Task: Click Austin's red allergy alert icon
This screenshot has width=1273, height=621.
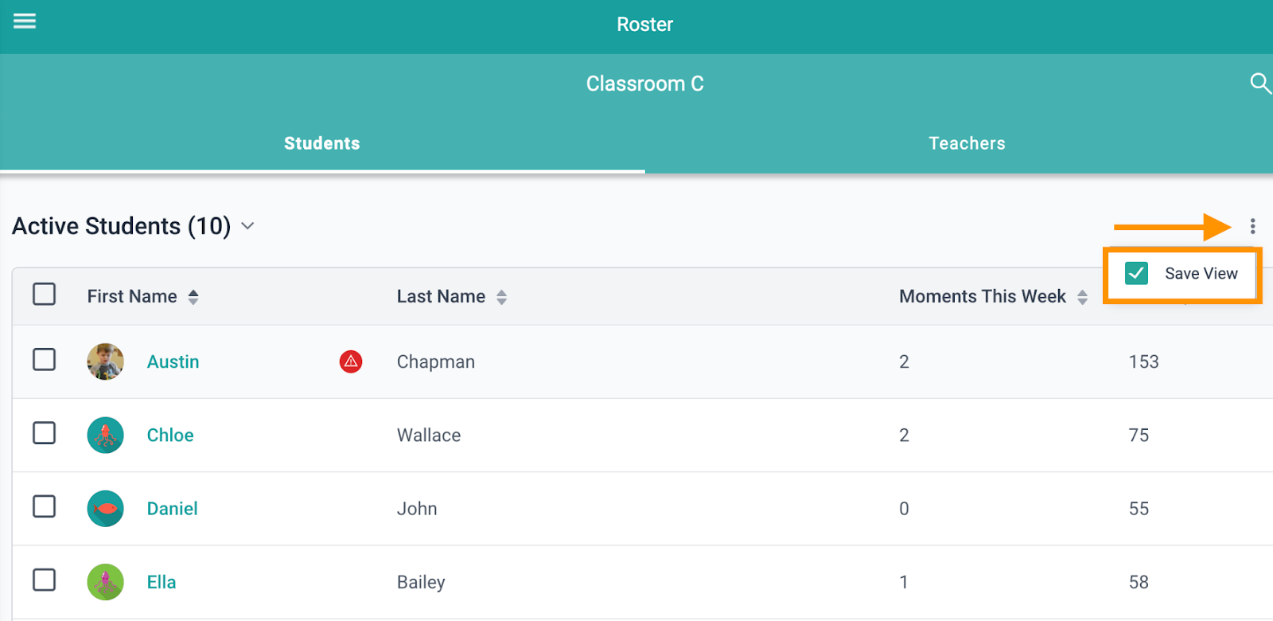Action: [351, 361]
